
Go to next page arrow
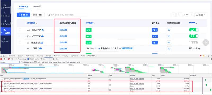click(x=191, y=15)
